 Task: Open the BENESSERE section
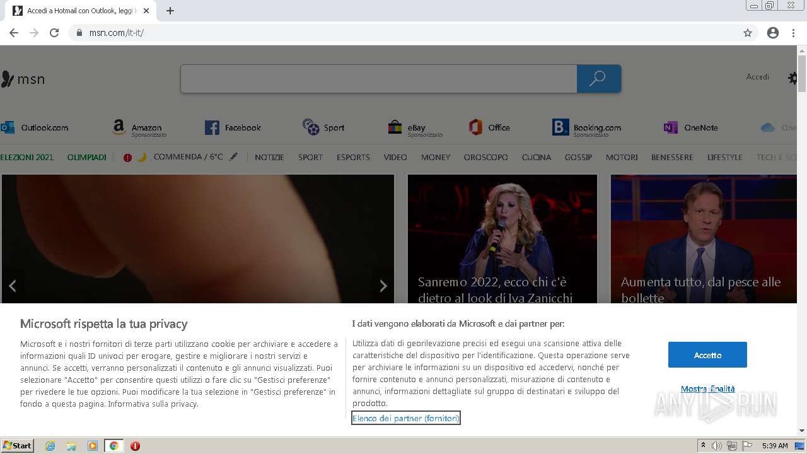(672, 157)
